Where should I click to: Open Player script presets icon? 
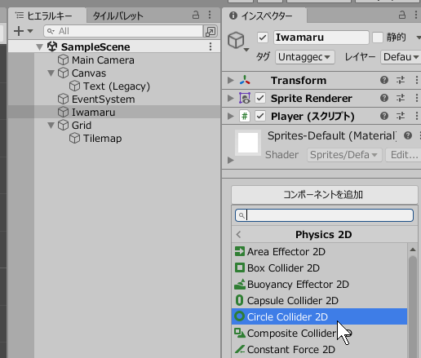(x=401, y=117)
